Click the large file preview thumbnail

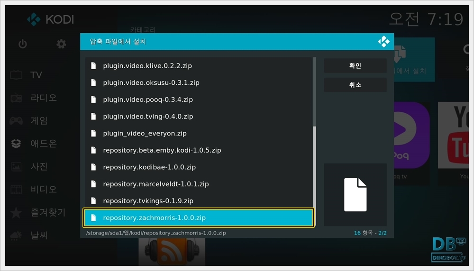(x=355, y=195)
